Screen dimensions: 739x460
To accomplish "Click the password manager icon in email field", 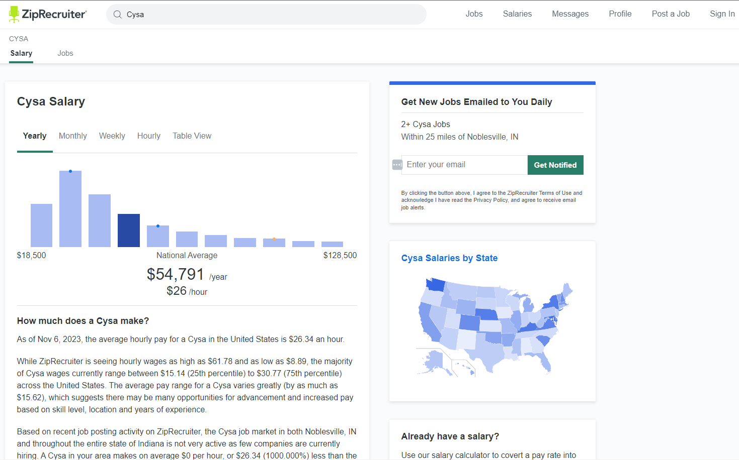I will (x=397, y=165).
